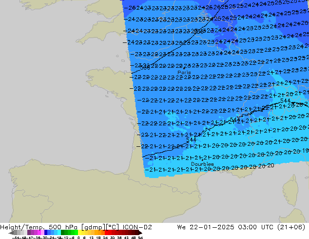Click the '03:00' time text
Screen dimensions: 309x239
click(x=247, y=227)
